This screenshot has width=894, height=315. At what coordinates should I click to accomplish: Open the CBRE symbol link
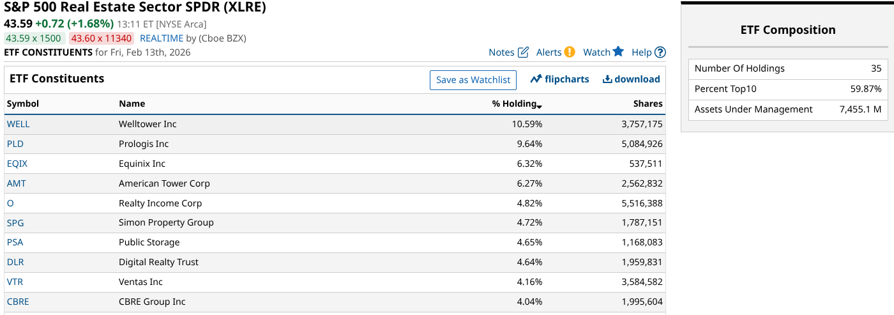click(x=18, y=302)
